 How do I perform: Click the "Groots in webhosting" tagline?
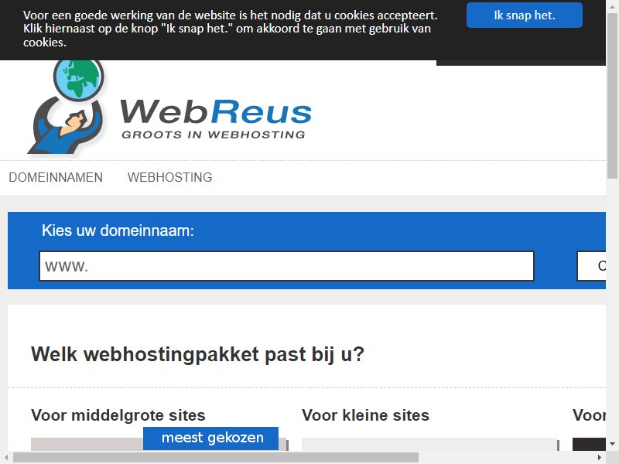214,135
